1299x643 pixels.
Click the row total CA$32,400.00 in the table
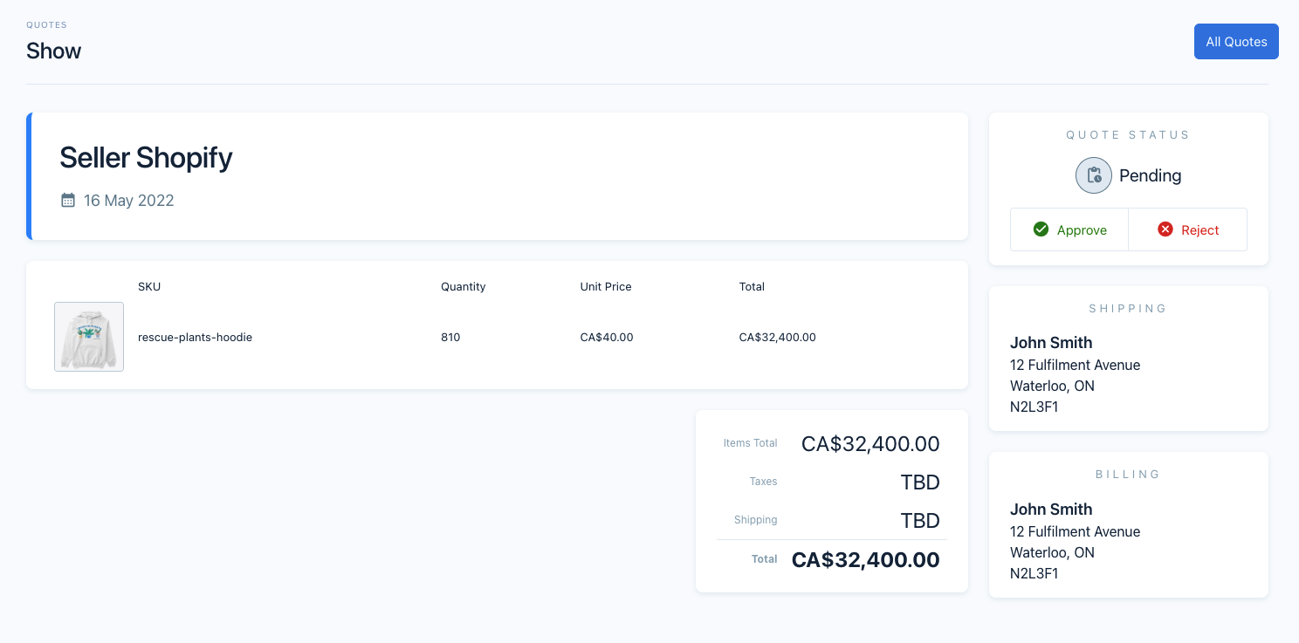click(778, 337)
